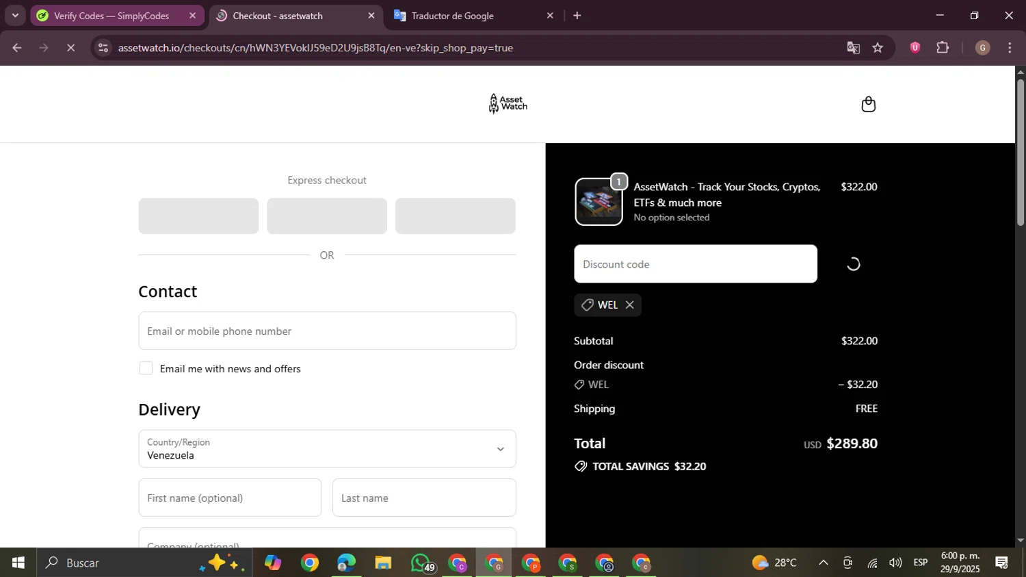Viewport: 1026px width, 577px height.
Task: Close the Verify Codes — SimplyCodes tab
Action: point(192,16)
